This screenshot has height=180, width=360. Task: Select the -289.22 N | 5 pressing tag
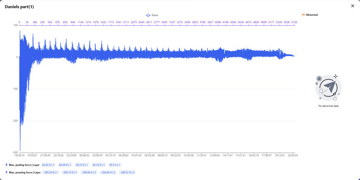pyautogui.click(x=127, y=172)
